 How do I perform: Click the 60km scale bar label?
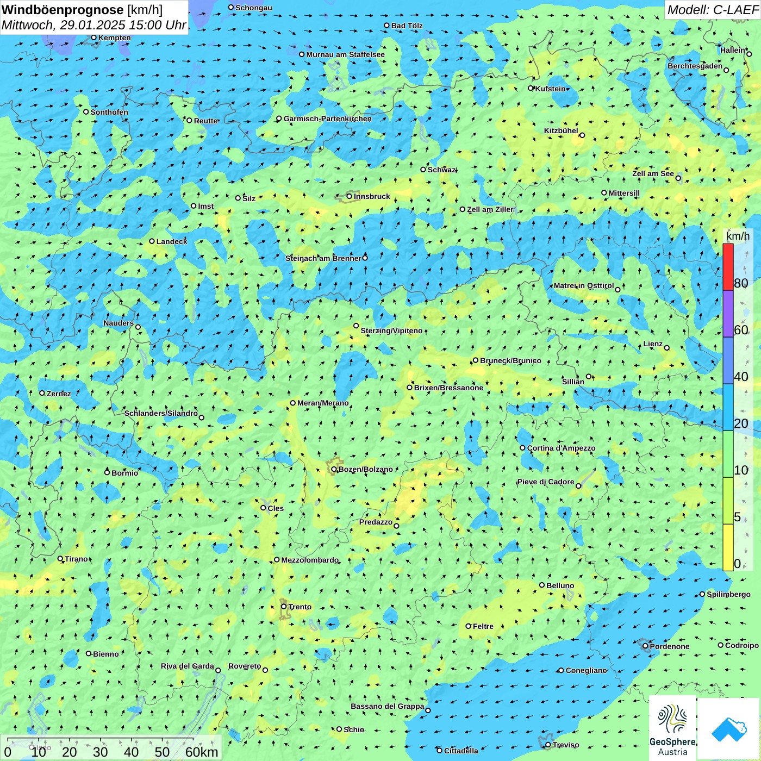click(x=202, y=752)
